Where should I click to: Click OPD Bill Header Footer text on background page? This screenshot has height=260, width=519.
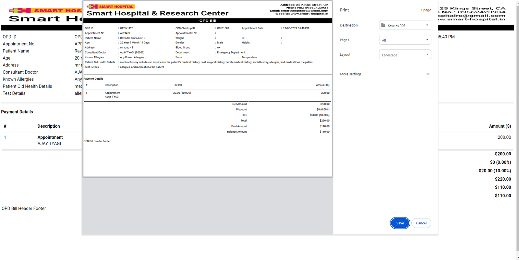coord(24,208)
